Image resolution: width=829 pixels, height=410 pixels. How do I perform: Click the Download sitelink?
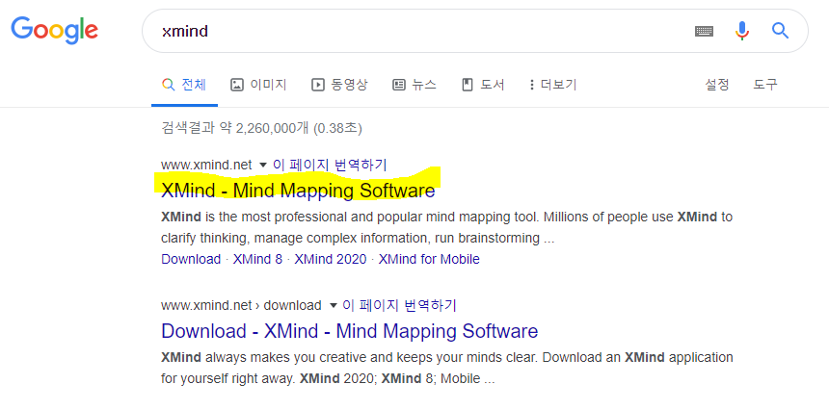pyautogui.click(x=191, y=259)
